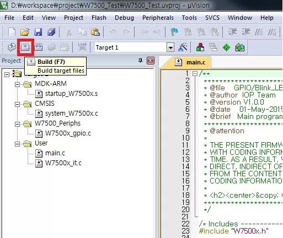Image resolution: width=283 pixels, height=238 pixels.
Task: Undo the last edit
Action: (113, 32)
